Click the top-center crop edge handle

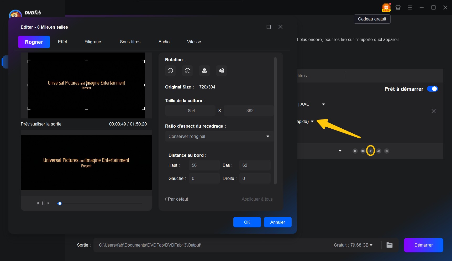pos(86,60)
